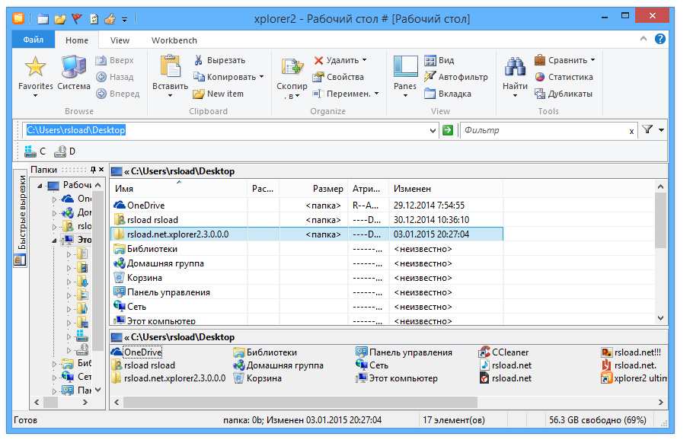
Task: Collapse the ribbon with the caret arrow
Action: (x=643, y=39)
